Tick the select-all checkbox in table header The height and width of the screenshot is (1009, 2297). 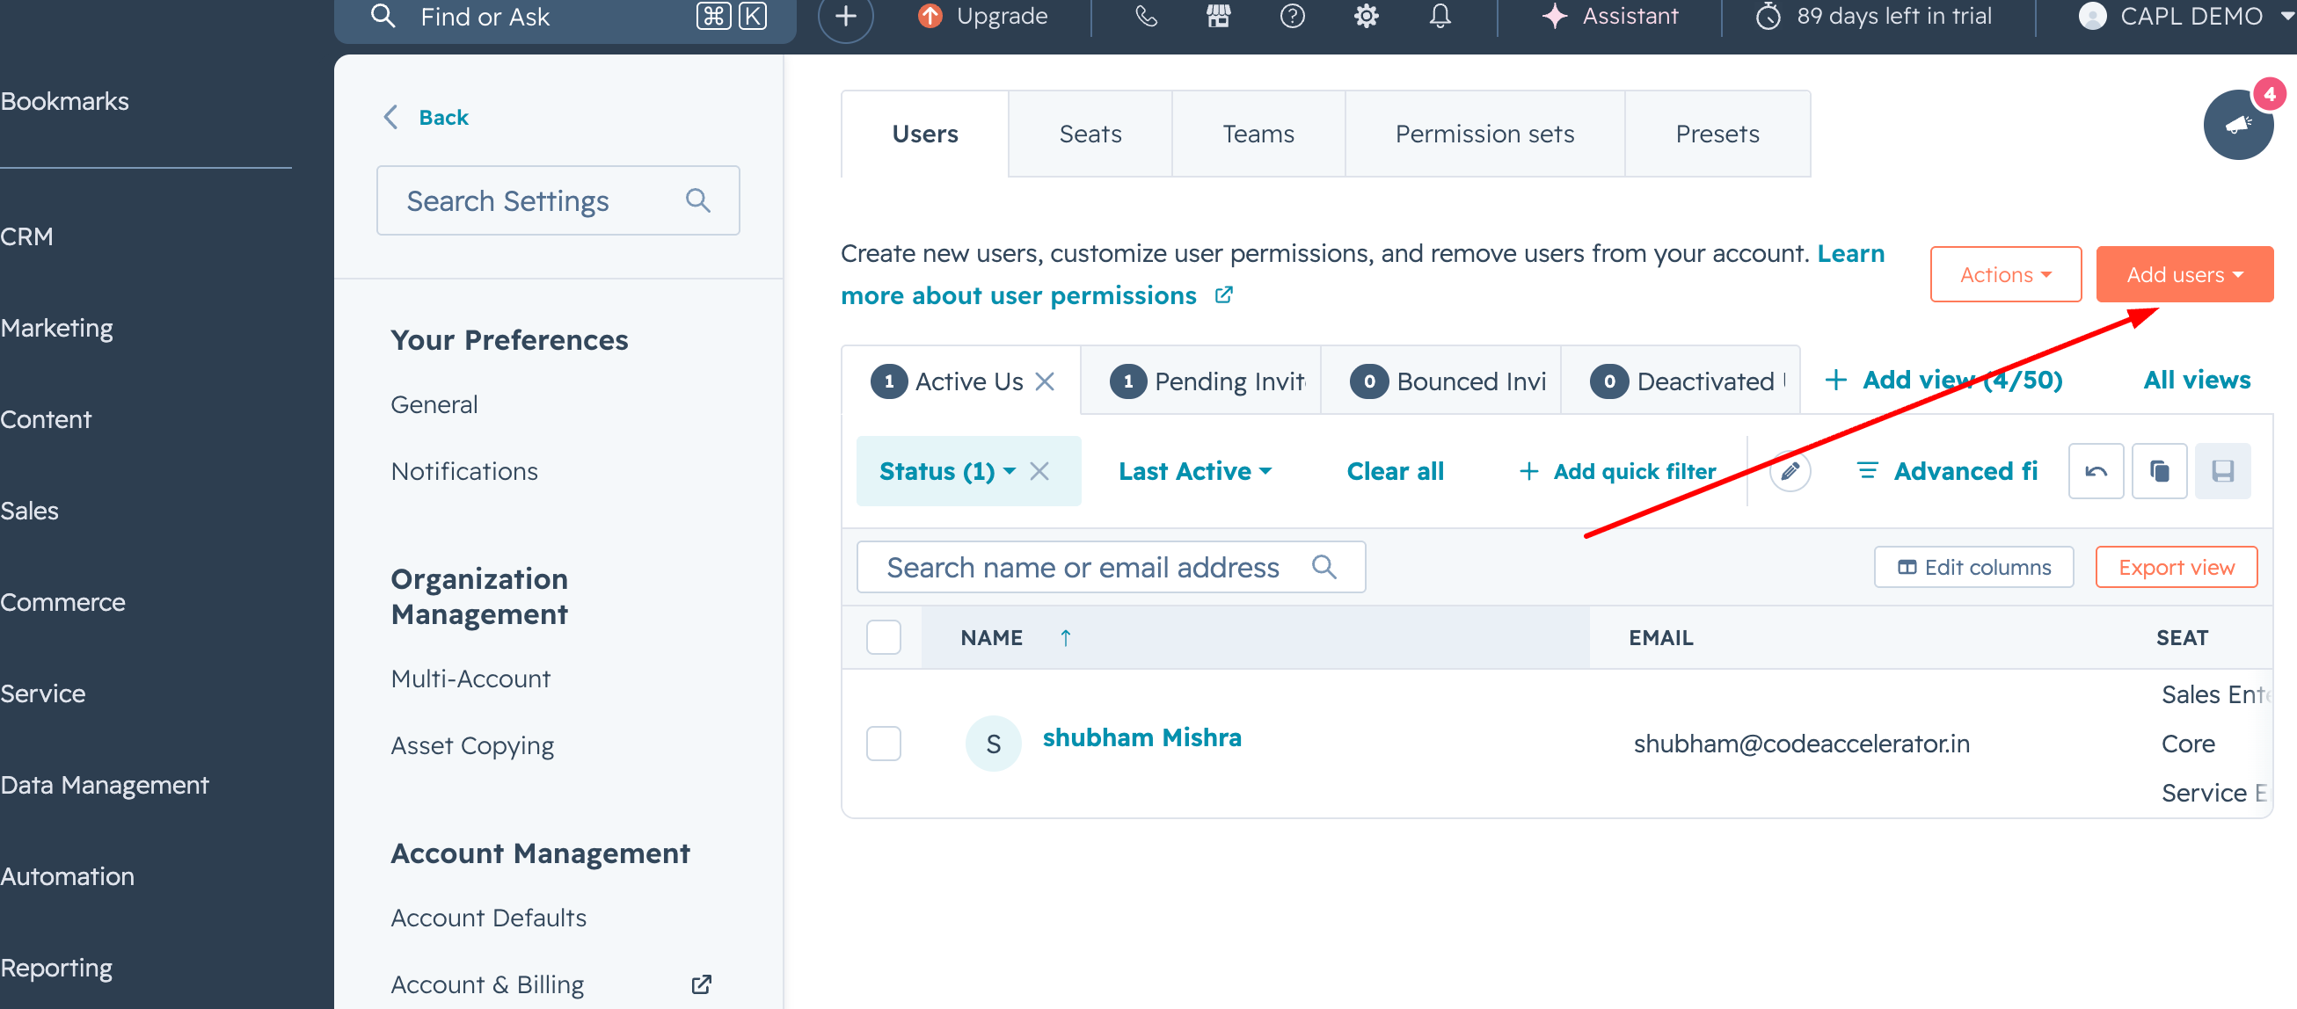[x=883, y=637]
